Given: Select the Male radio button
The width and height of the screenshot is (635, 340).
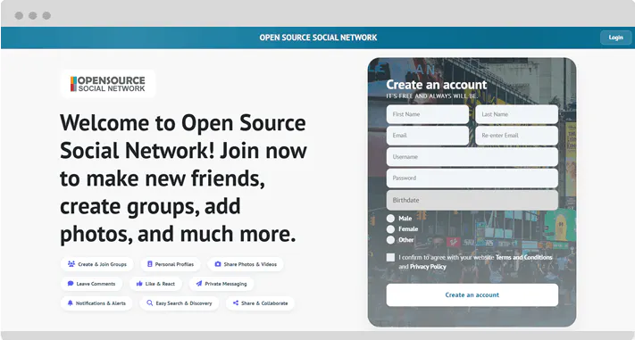Looking at the screenshot, I should [x=390, y=218].
